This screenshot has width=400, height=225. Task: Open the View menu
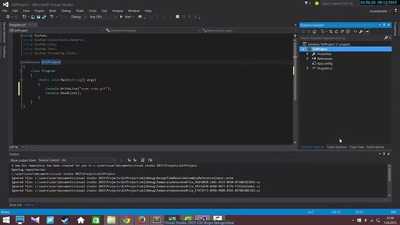[26, 11]
